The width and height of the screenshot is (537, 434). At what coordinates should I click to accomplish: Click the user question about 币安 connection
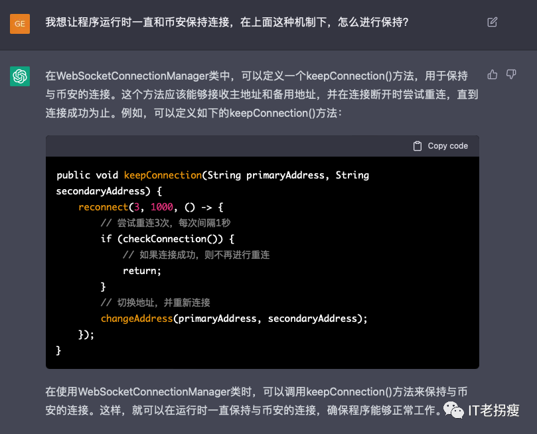tap(227, 23)
